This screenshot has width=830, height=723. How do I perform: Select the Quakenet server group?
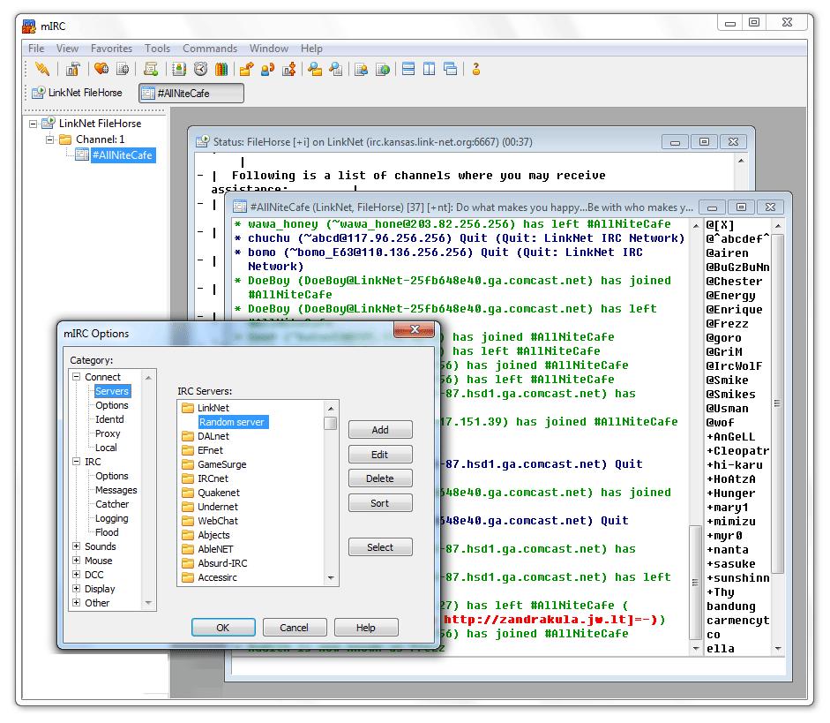pos(219,493)
